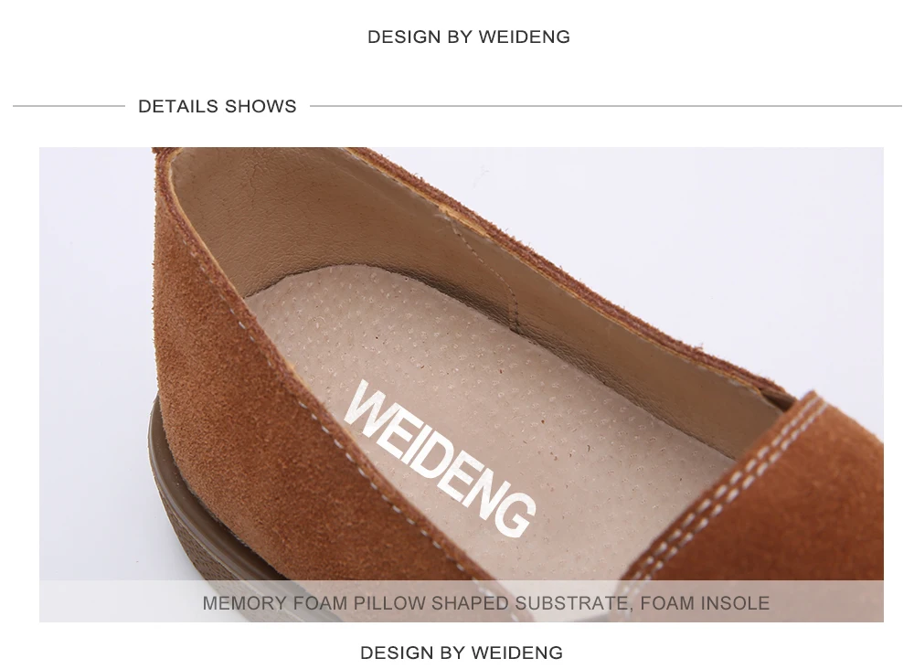Click the memory foam caption text

[x=485, y=603]
